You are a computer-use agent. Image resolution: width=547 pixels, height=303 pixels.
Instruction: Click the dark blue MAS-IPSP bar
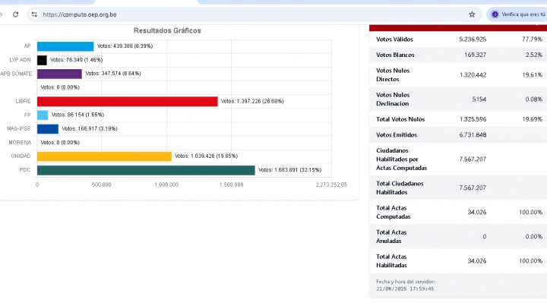click(x=48, y=129)
